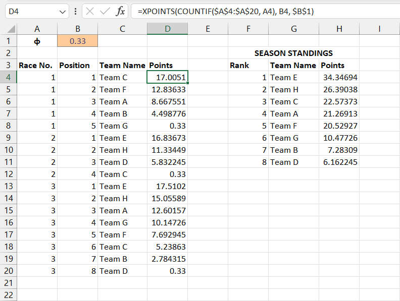
Task: Click the Select All corner triangle
Action: (9, 29)
